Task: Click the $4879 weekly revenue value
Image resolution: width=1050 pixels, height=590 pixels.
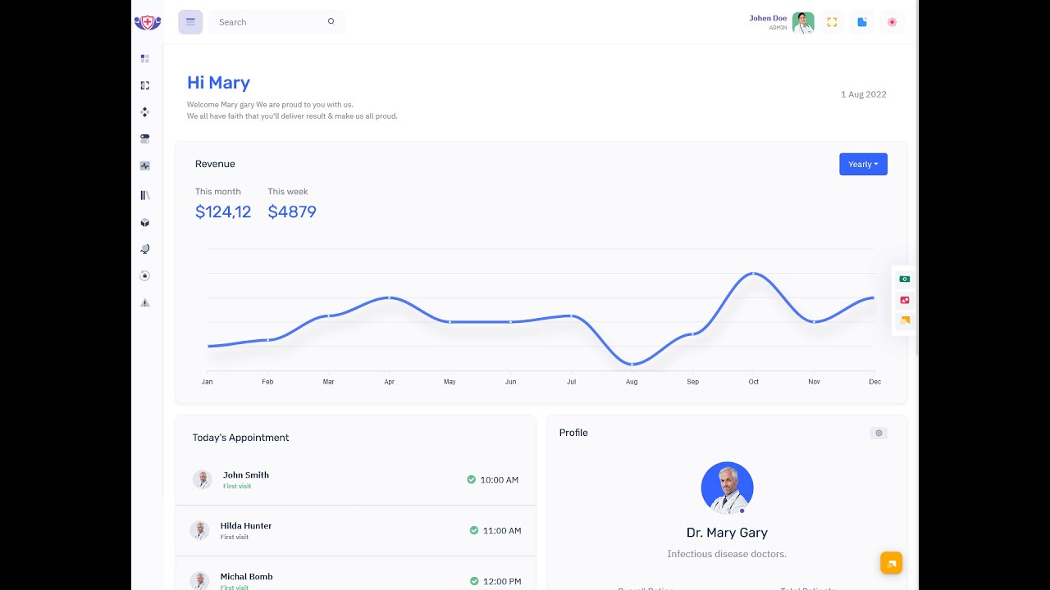Action: coord(292,211)
